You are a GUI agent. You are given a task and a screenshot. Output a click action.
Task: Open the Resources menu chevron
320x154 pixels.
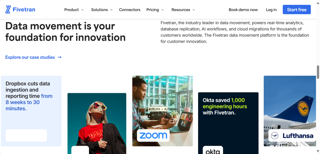(194, 10)
